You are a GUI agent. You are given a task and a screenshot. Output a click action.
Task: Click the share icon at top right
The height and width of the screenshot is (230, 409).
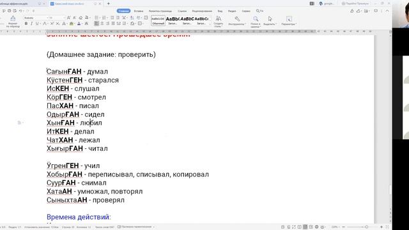click(x=359, y=11)
